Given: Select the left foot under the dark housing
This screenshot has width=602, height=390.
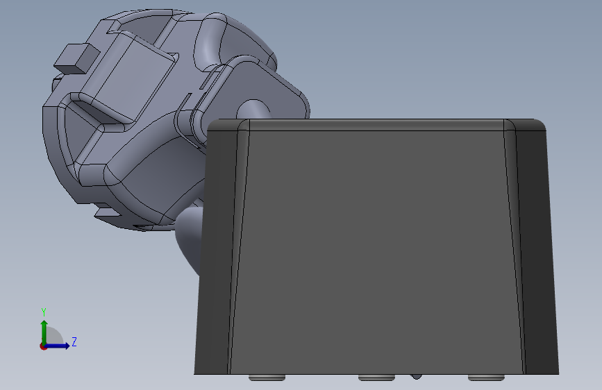Looking at the screenshot, I should 267,378.
